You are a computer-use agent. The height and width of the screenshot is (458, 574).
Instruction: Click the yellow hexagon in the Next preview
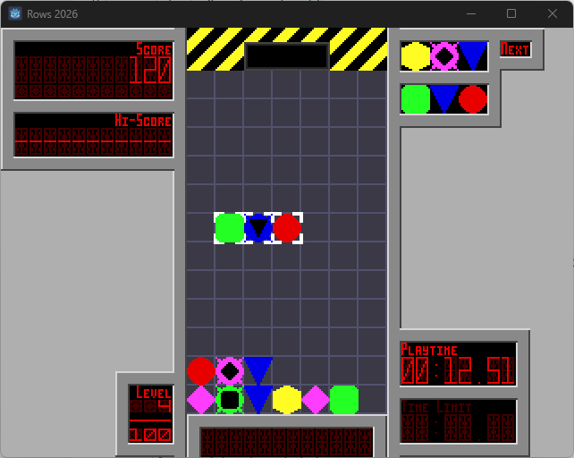coord(416,56)
